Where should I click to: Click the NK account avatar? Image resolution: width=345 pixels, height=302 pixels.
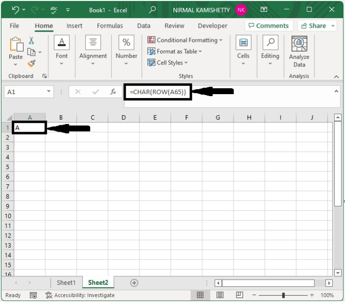point(241,10)
